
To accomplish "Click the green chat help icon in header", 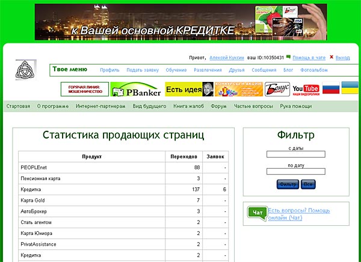I will click(288, 57).
